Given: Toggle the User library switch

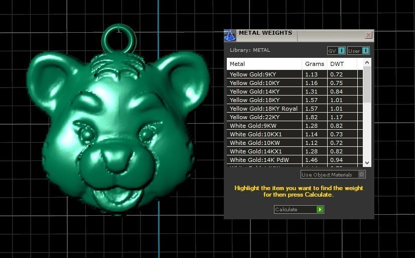Looking at the screenshot, I should pos(365,51).
